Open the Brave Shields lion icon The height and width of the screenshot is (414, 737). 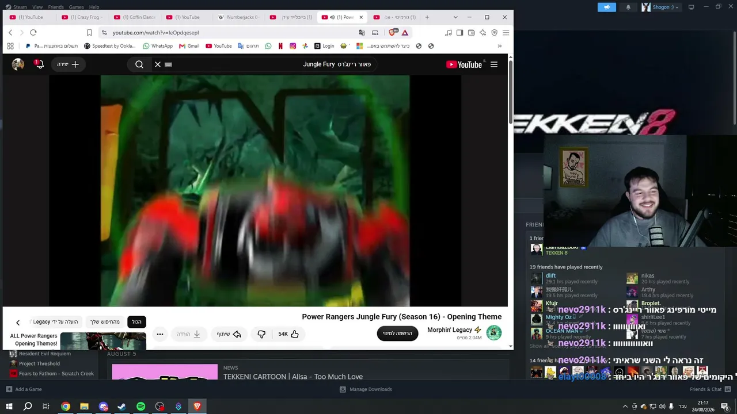coord(393,33)
